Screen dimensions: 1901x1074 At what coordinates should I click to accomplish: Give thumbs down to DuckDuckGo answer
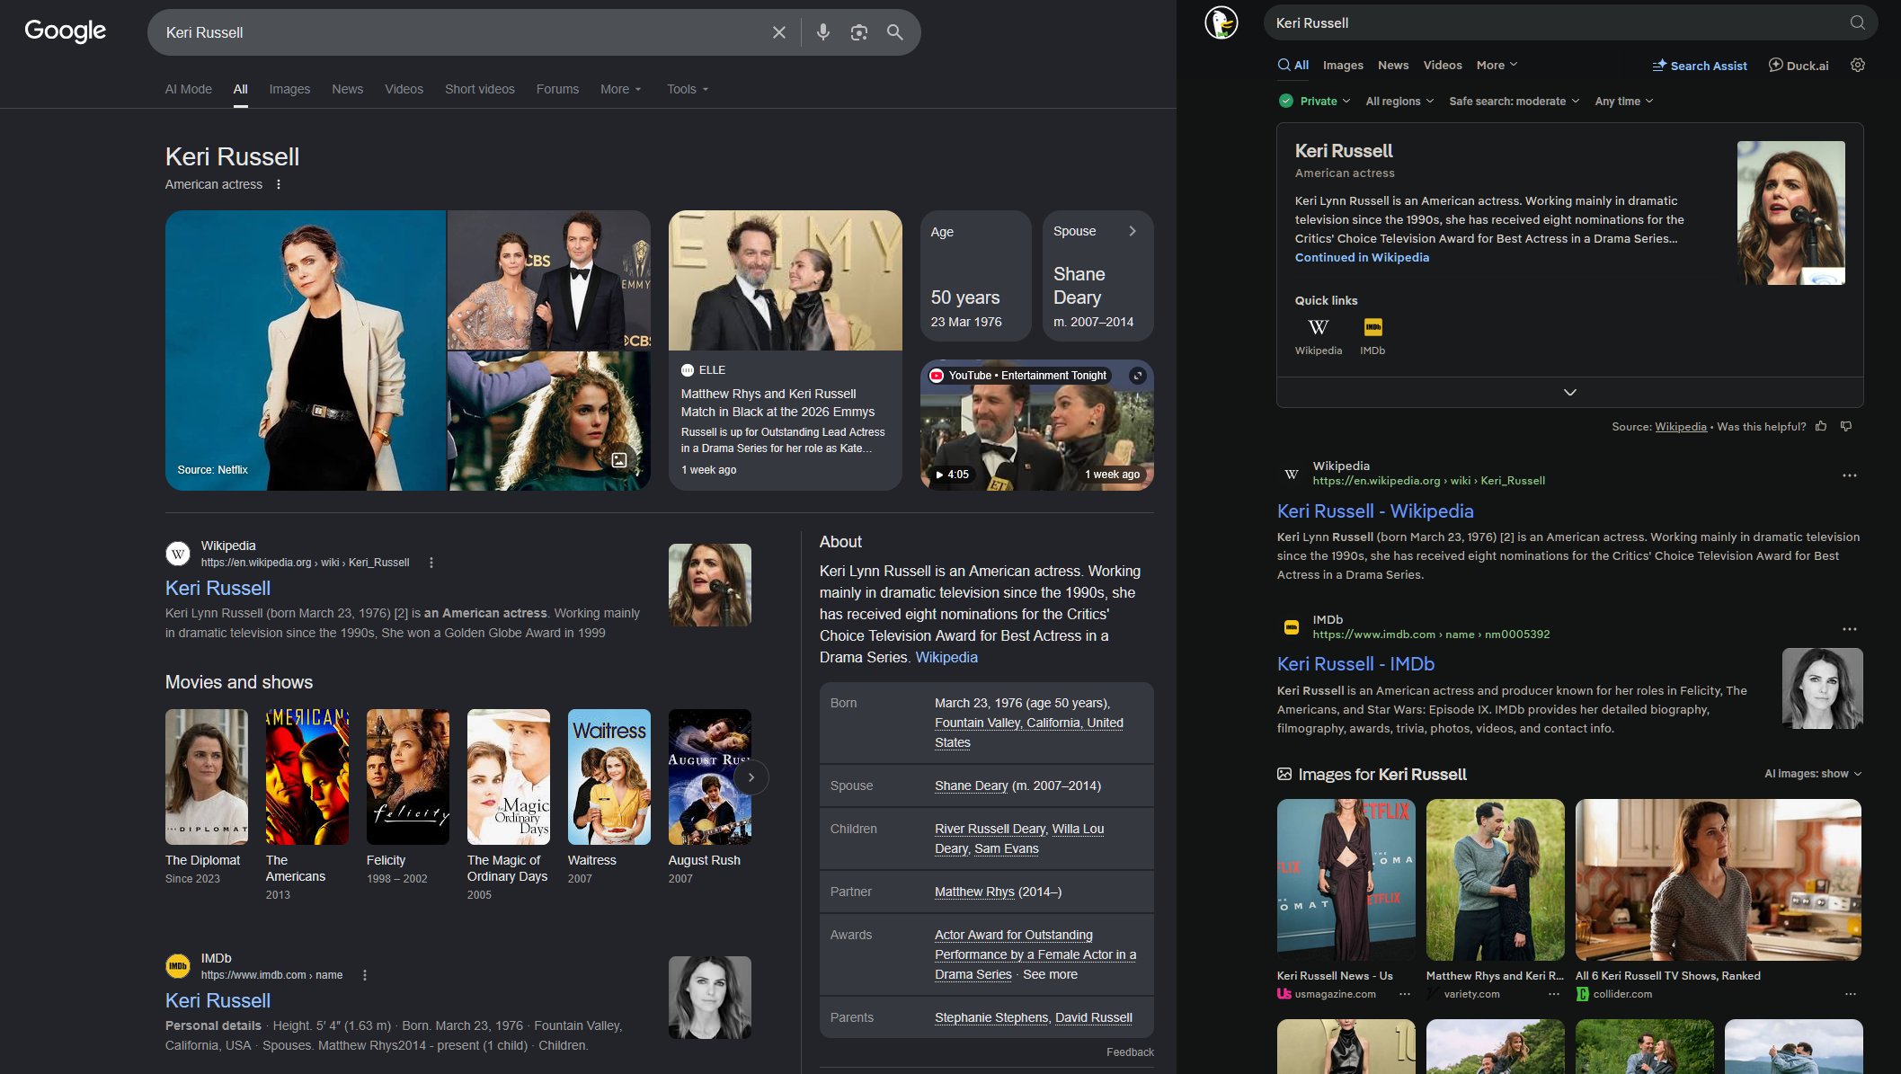click(1846, 426)
